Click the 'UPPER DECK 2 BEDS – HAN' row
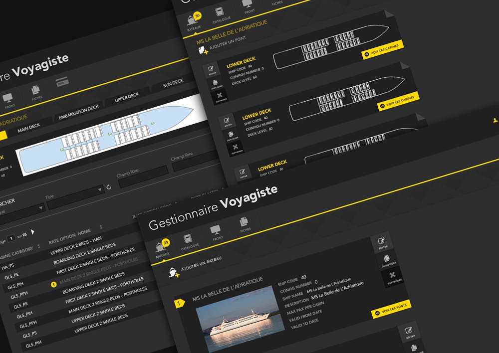 tap(76, 245)
